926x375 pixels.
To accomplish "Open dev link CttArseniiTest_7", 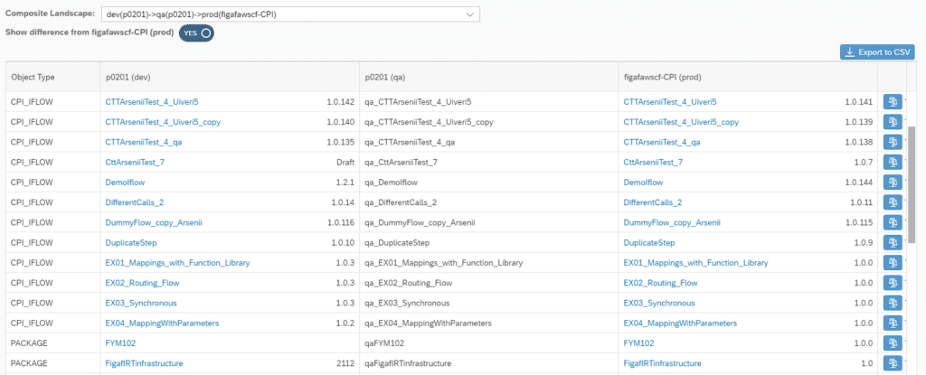I will click(135, 163).
